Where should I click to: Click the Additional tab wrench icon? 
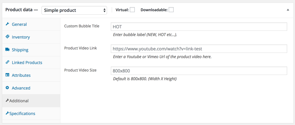pyautogui.click(x=7, y=100)
